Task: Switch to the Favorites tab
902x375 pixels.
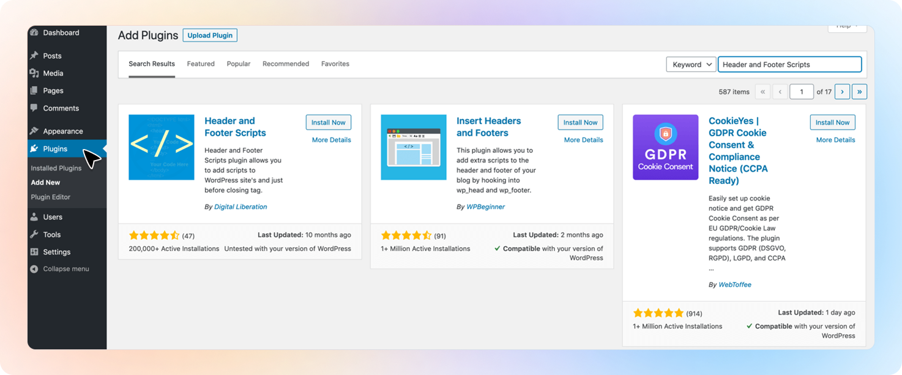Action: pos(335,64)
